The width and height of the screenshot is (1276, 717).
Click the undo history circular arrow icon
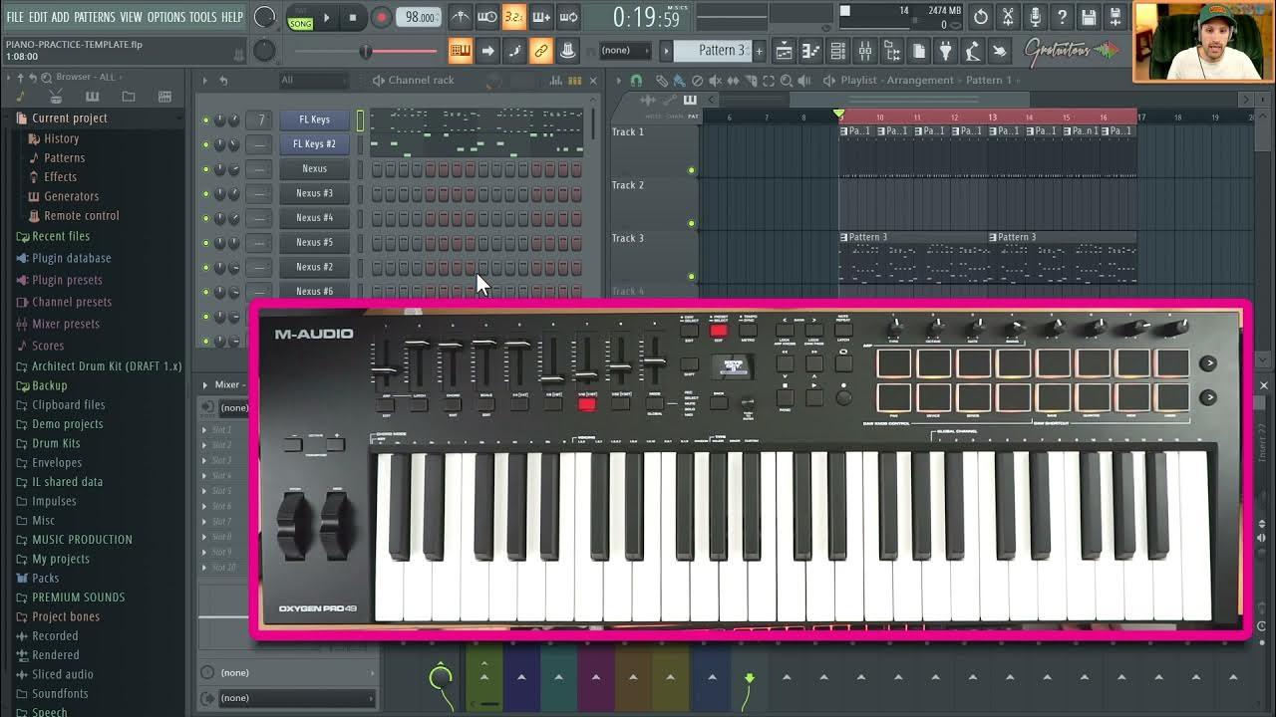click(981, 17)
